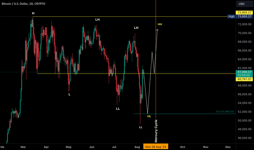Click the top yellow 73,805.27 price tag

tap(244, 13)
